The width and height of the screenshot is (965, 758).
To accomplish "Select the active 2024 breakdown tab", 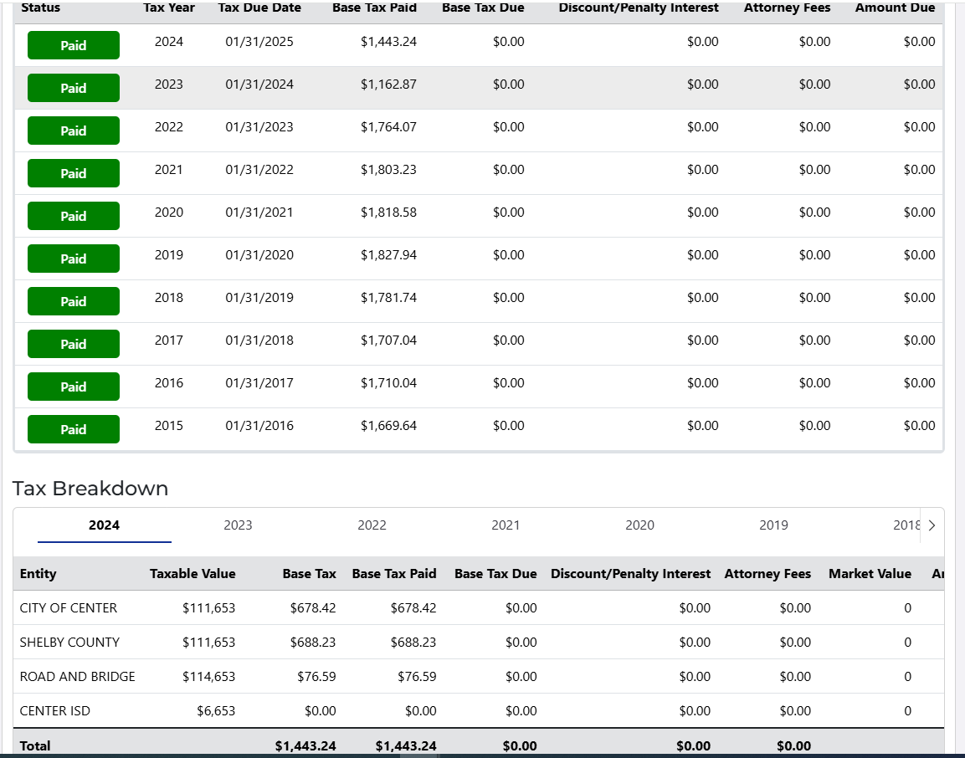I will [x=104, y=525].
